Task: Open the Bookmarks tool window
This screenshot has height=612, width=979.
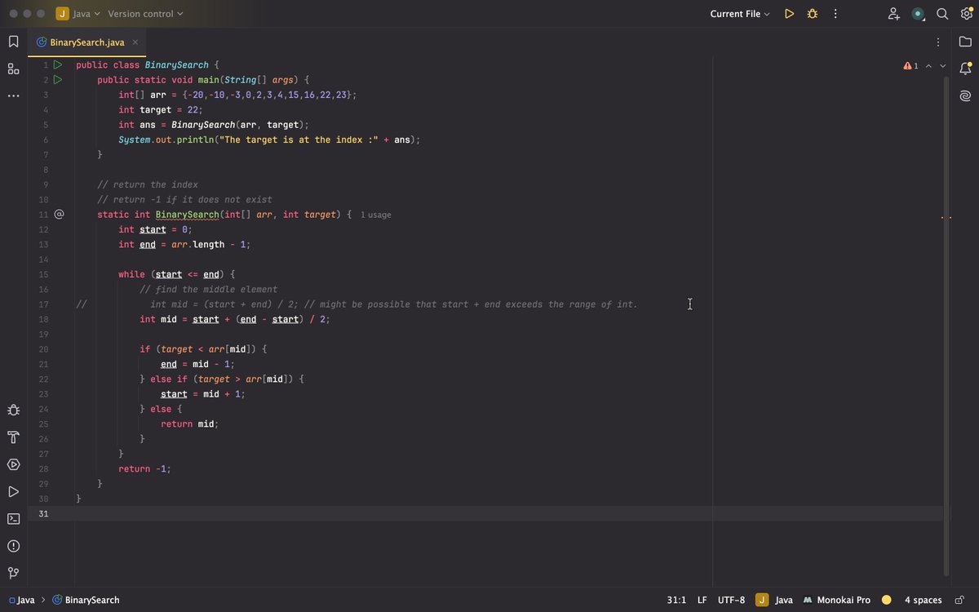Action: (13, 42)
